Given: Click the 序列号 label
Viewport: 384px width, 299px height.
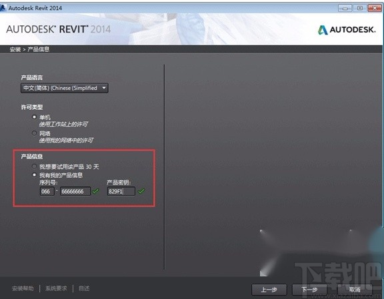Looking at the screenshot, I should [49, 182].
